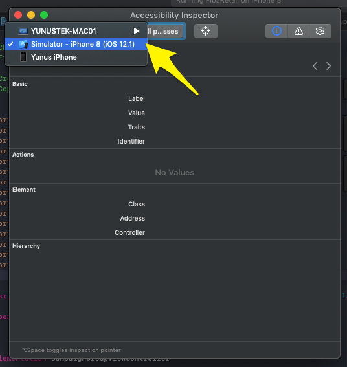Click the Label field row
Image resolution: width=347 pixels, height=367 pixels.
pos(136,99)
